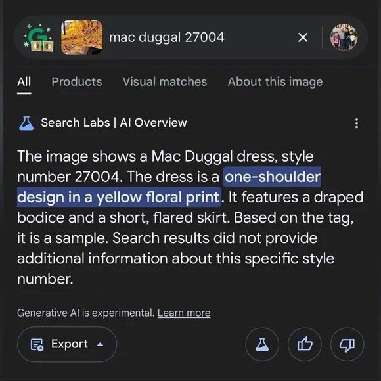The image size is (381, 381).
Task: Switch to the Products tab
Action: (77, 82)
